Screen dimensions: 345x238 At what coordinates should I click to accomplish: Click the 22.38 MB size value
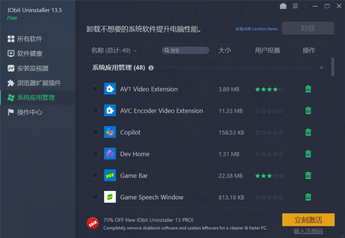click(230, 176)
